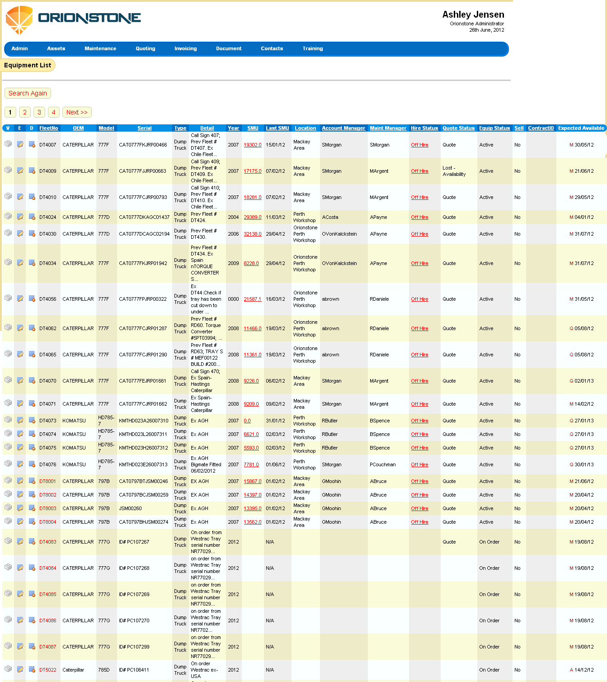
Task: Edit the DT8001 record via its pencil icon
Action: (x=20, y=480)
